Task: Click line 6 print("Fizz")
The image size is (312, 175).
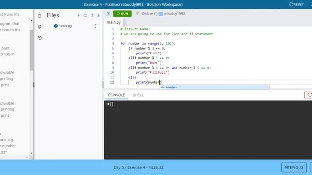Action: coord(149,53)
